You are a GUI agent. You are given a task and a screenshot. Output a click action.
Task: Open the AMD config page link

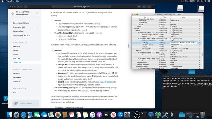(x=15, y=93)
